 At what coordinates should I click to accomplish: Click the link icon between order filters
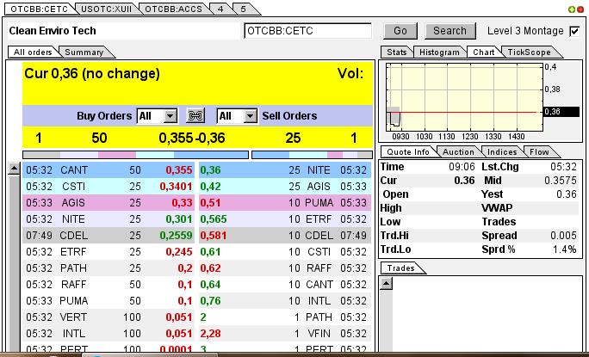click(195, 115)
